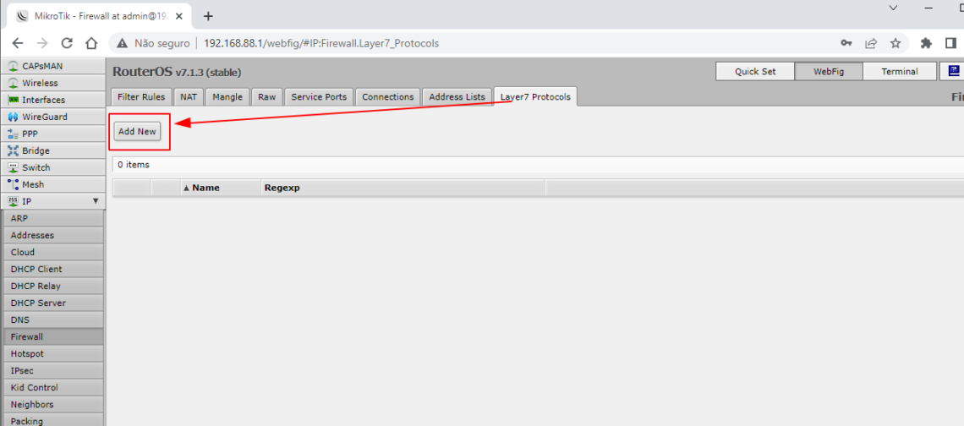The height and width of the screenshot is (426, 964).
Task: Bookmark this page with star icon
Action: point(896,43)
